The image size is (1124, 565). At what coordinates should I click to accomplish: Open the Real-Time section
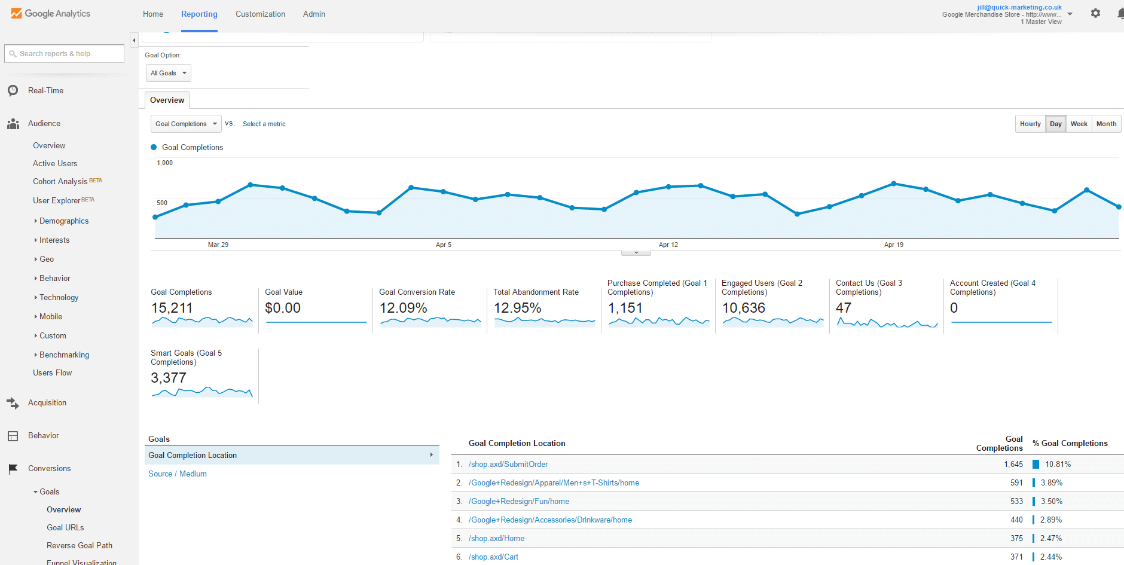click(x=45, y=90)
